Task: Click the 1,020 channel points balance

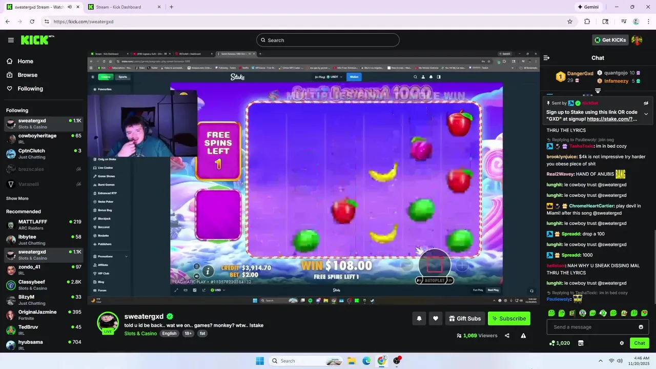Action: [560, 343]
